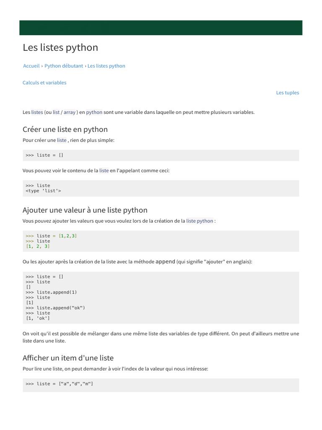Select the 'Créer une liste en python' heading

(65, 129)
